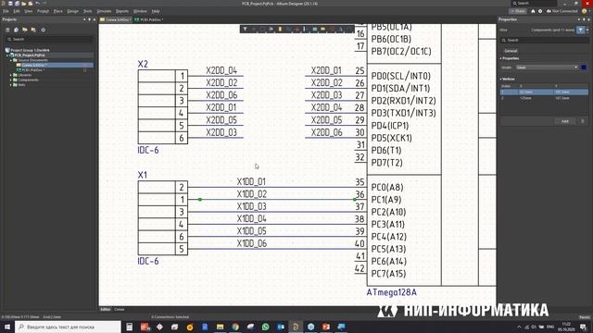The width and height of the screenshot is (593, 333).
Task: Click the Windows taskbar search box
Action: [68, 327]
